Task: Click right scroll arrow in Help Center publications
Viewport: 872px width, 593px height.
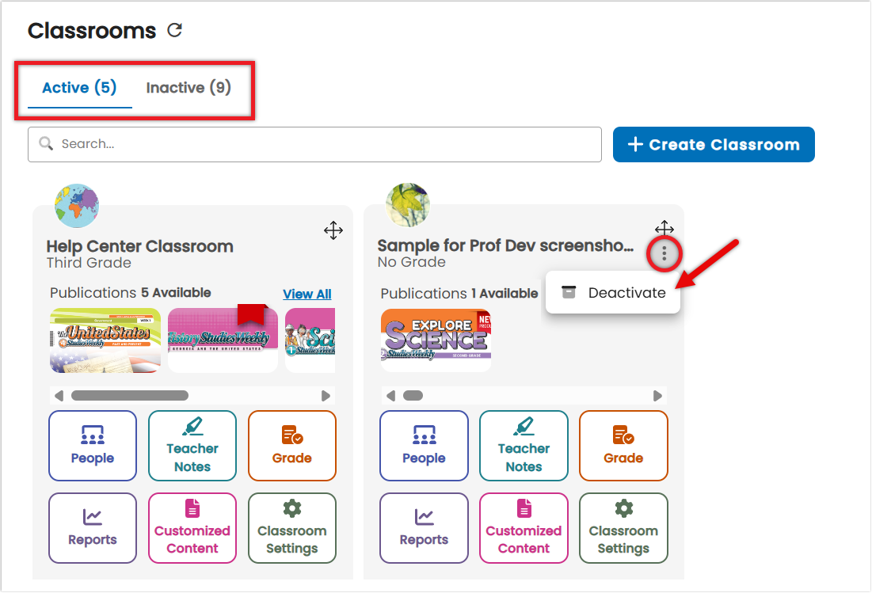Action: pyautogui.click(x=326, y=396)
